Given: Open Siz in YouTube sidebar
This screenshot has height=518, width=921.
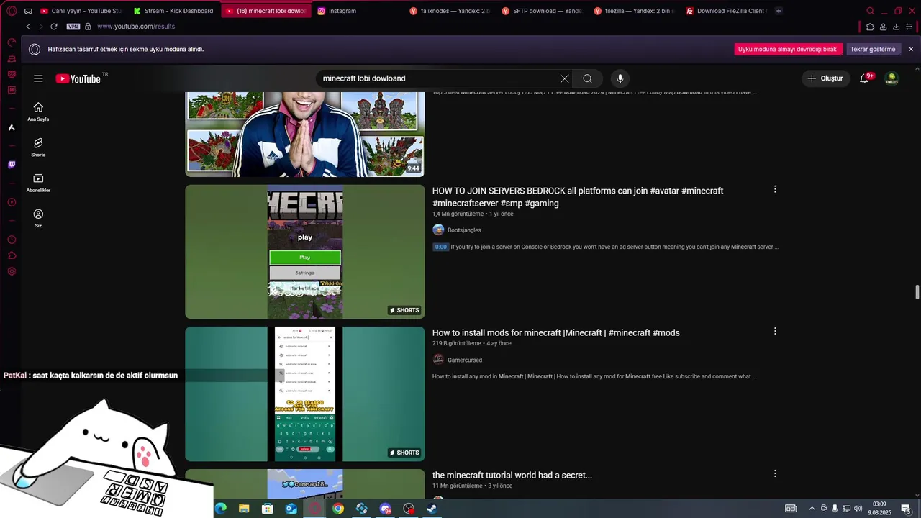Looking at the screenshot, I should 38,218.
